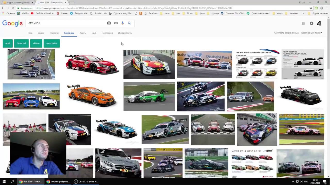Expand the Психо bookmarks folder
The image size is (330, 185).
pos(188,13)
